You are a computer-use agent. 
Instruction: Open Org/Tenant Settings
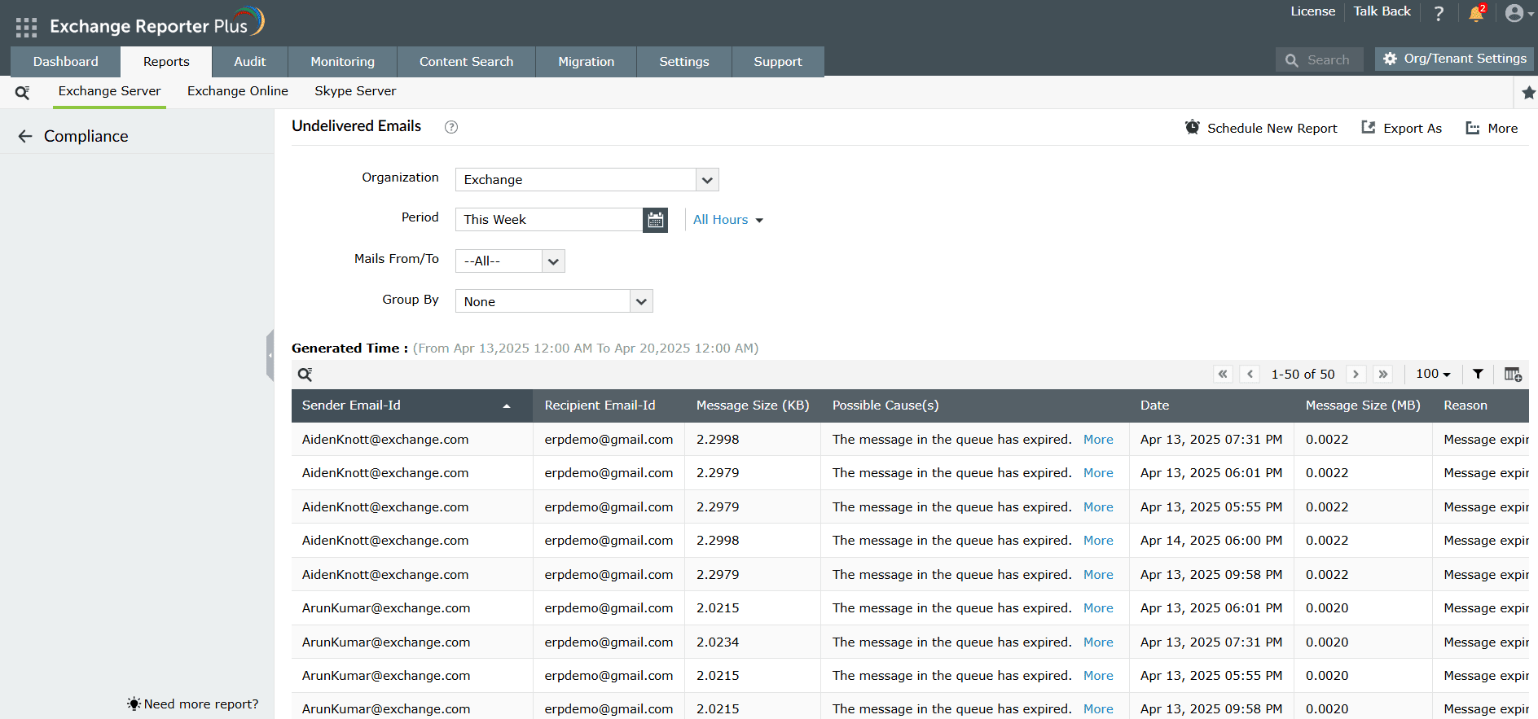(x=1454, y=59)
